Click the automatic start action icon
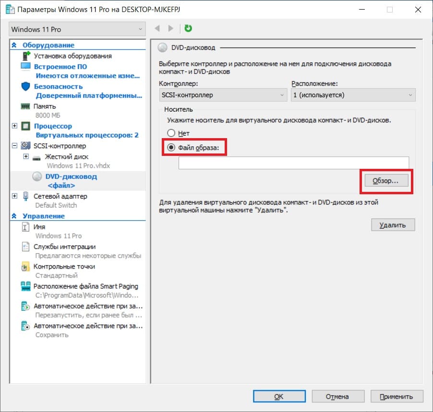This screenshot has height=412, width=433. point(25,306)
